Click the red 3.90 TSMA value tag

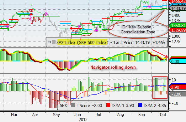point(178,87)
